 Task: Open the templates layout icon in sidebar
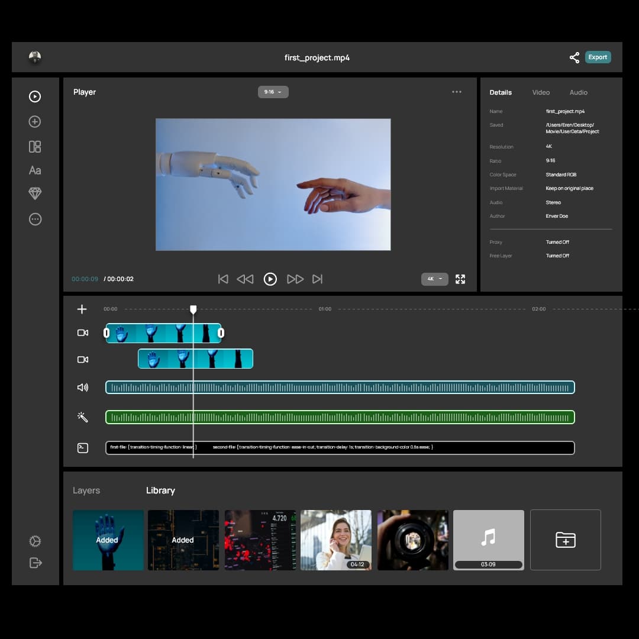coord(35,147)
